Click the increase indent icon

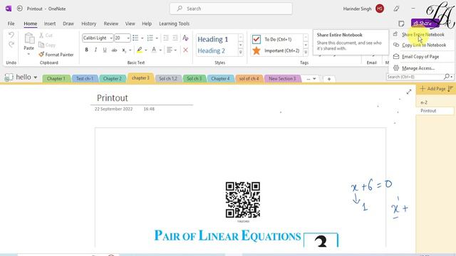pyautogui.click(x=175, y=38)
